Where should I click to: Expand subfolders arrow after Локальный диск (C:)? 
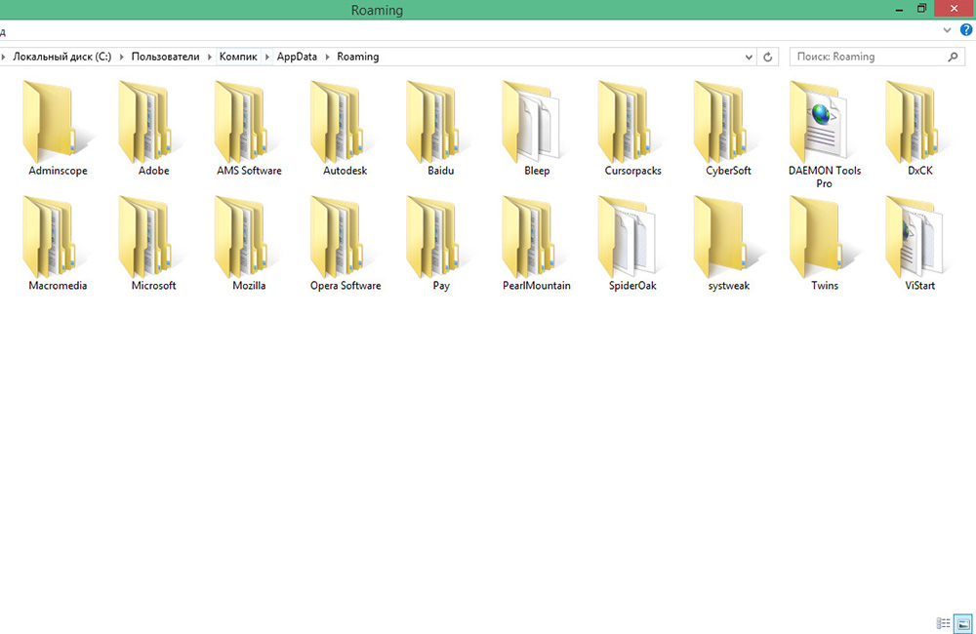click(121, 57)
